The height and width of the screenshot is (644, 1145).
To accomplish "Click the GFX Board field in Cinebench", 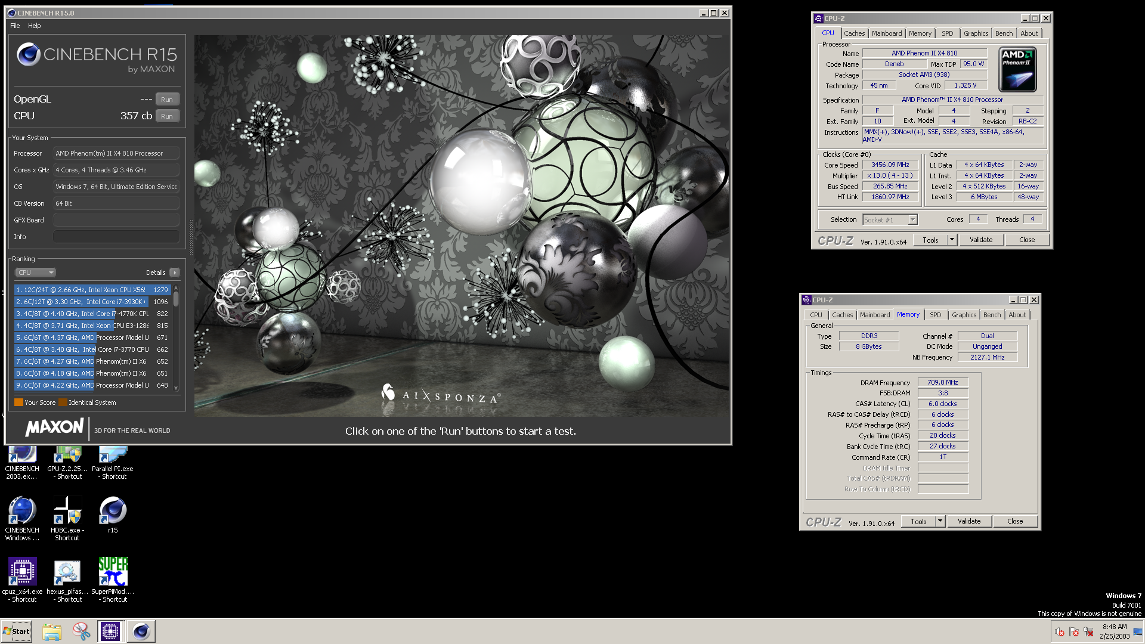I will (116, 220).
